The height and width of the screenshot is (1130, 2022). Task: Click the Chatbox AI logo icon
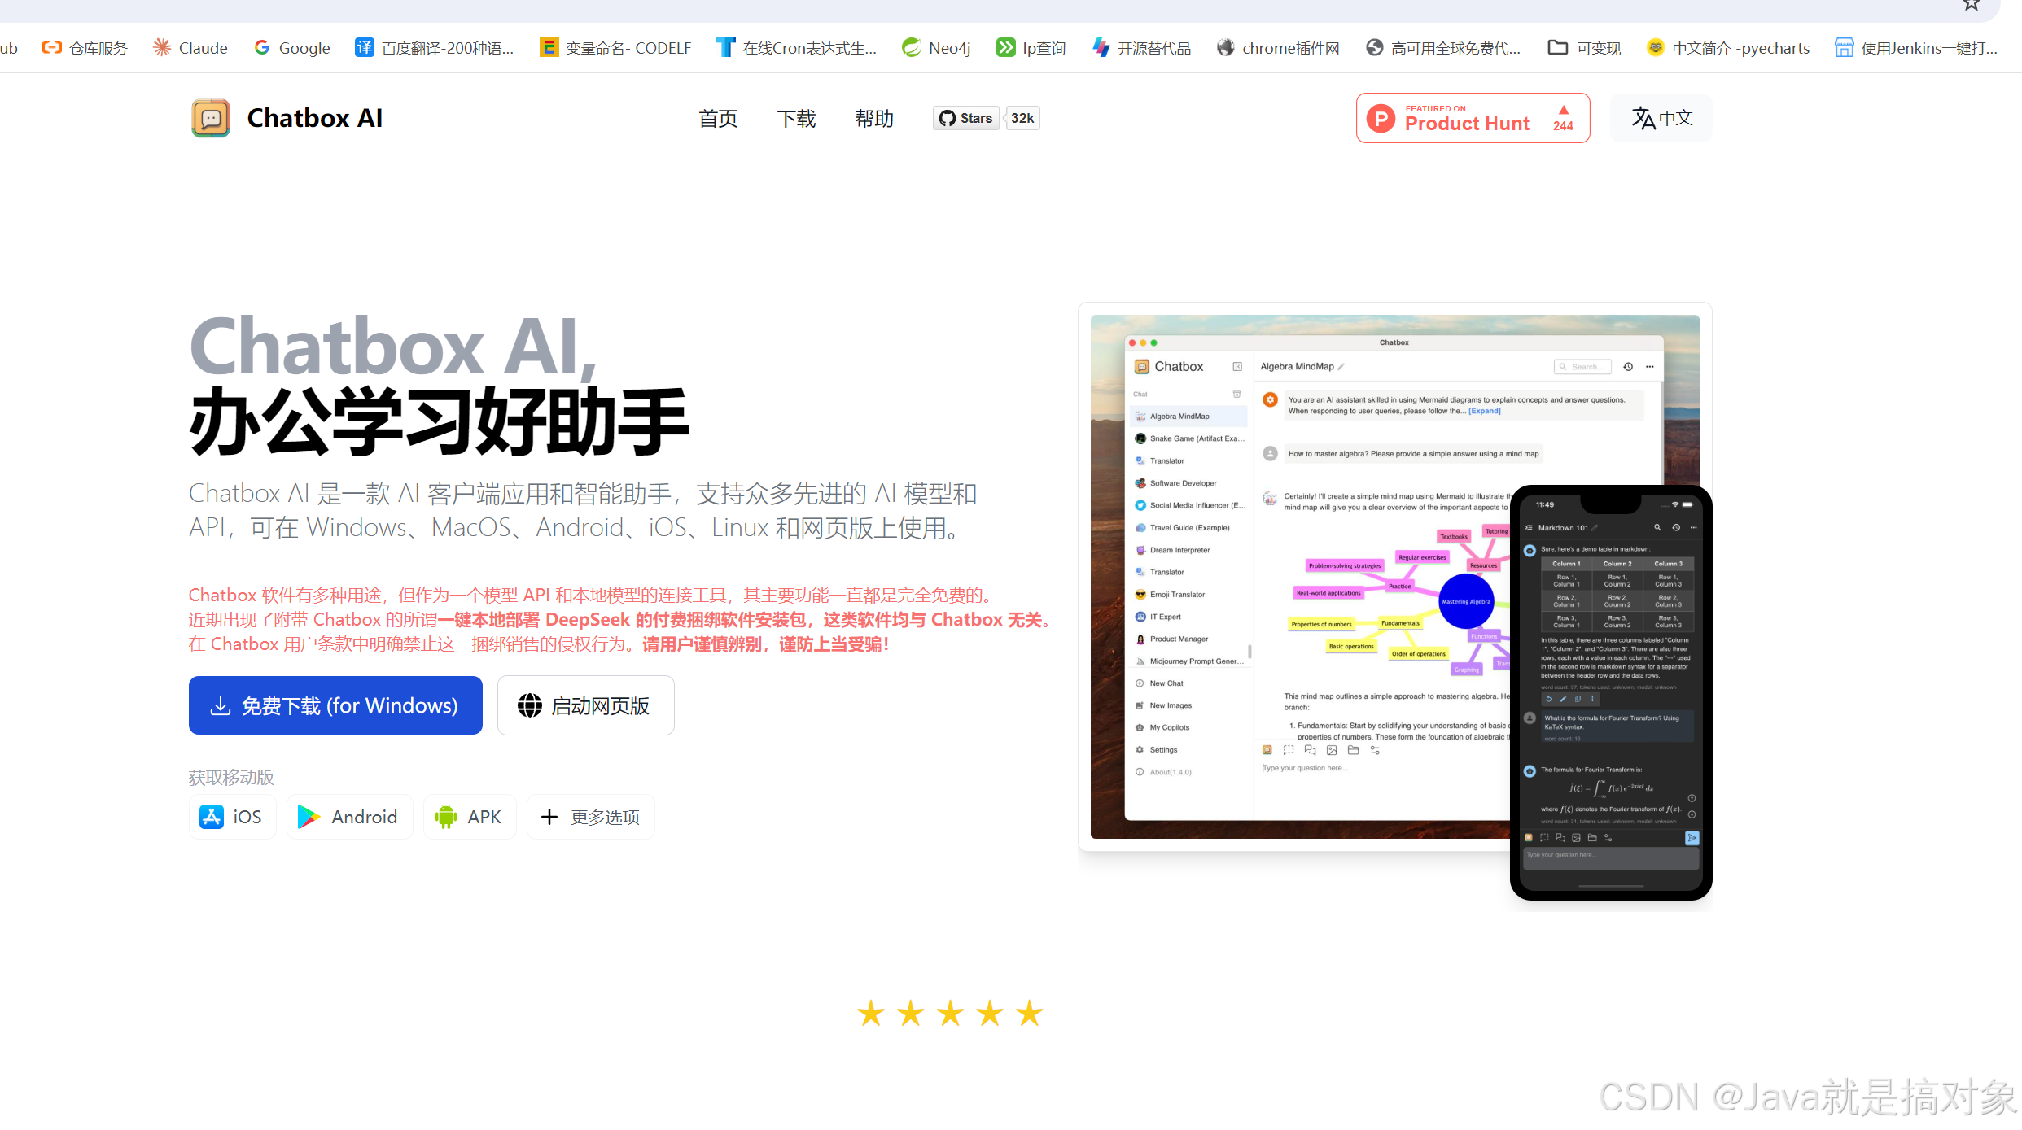click(211, 119)
